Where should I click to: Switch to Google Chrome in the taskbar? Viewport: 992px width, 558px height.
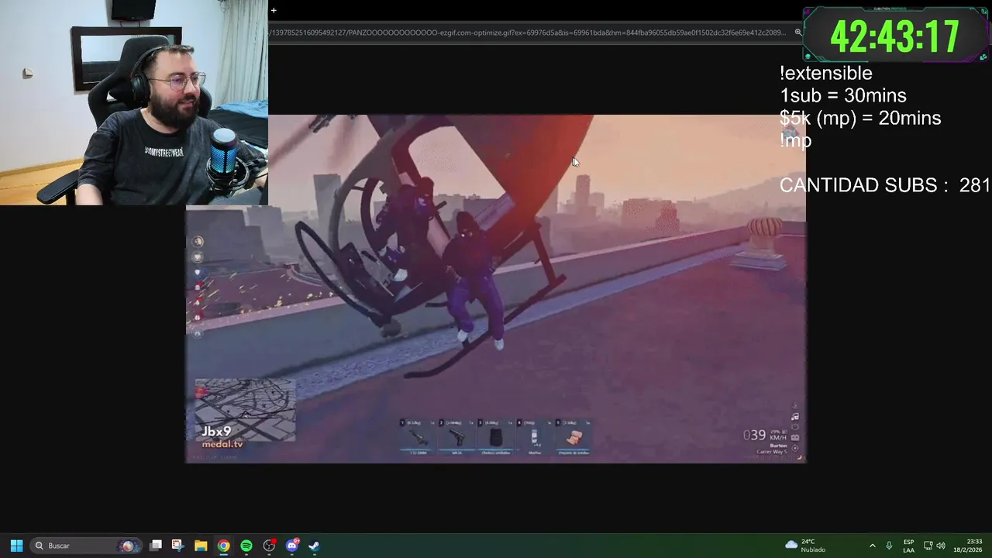223,546
